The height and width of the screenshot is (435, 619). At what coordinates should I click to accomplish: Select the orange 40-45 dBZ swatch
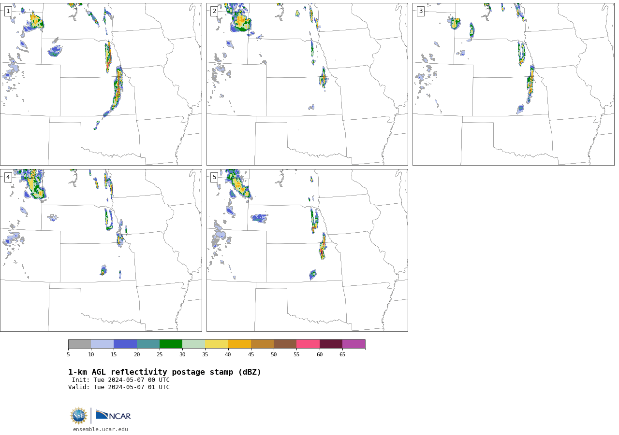pos(239,344)
